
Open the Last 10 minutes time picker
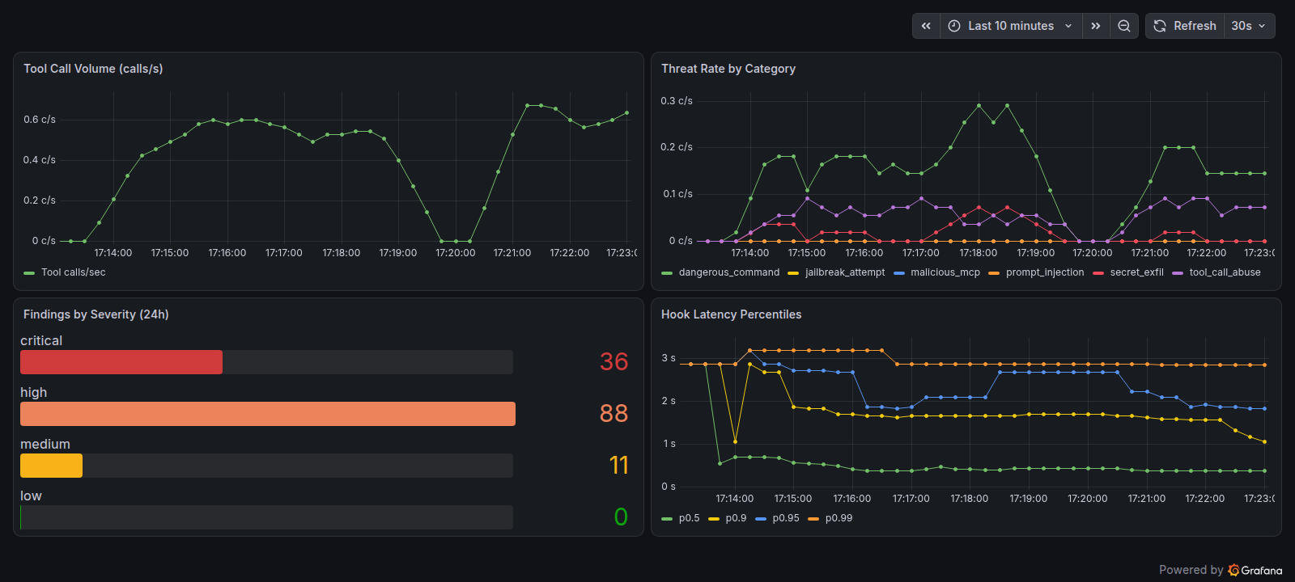pyautogui.click(x=1011, y=26)
